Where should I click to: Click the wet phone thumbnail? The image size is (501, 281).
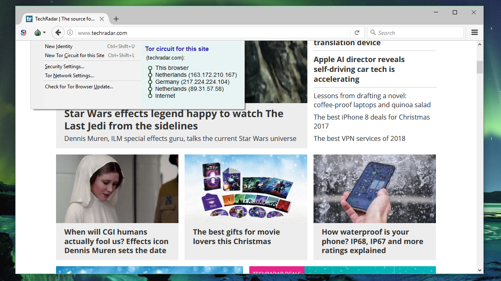coord(375,189)
